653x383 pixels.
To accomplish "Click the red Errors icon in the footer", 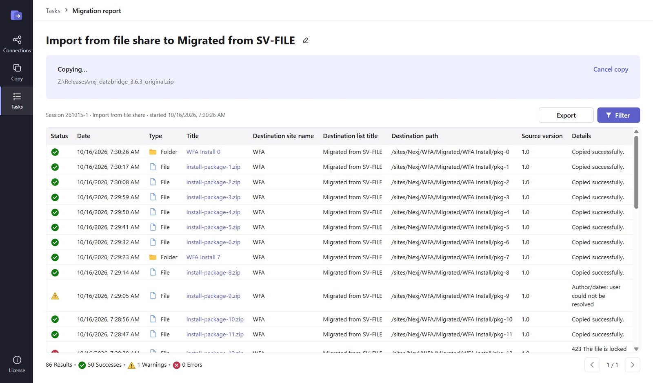I will pyautogui.click(x=177, y=365).
